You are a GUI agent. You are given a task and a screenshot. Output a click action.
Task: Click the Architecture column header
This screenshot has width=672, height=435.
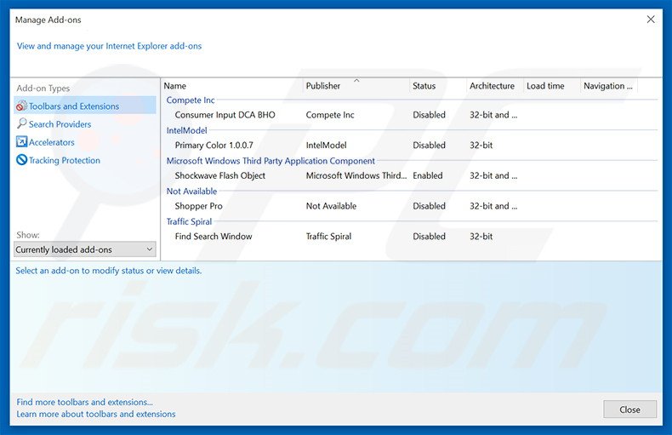(x=492, y=86)
